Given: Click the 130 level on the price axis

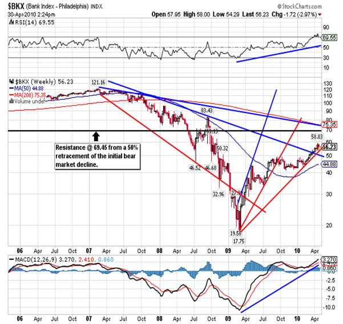Looking at the screenshot, I should pyautogui.click(x=327, y=83).
